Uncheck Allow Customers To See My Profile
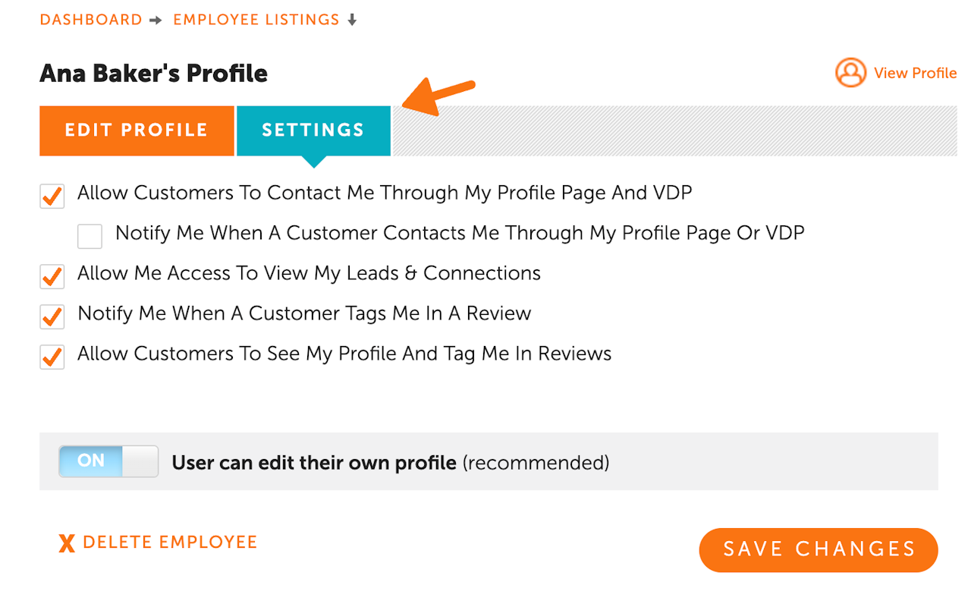Image resolution: width=971 pixels, height=604 pixels. click(x=52, y=357)
